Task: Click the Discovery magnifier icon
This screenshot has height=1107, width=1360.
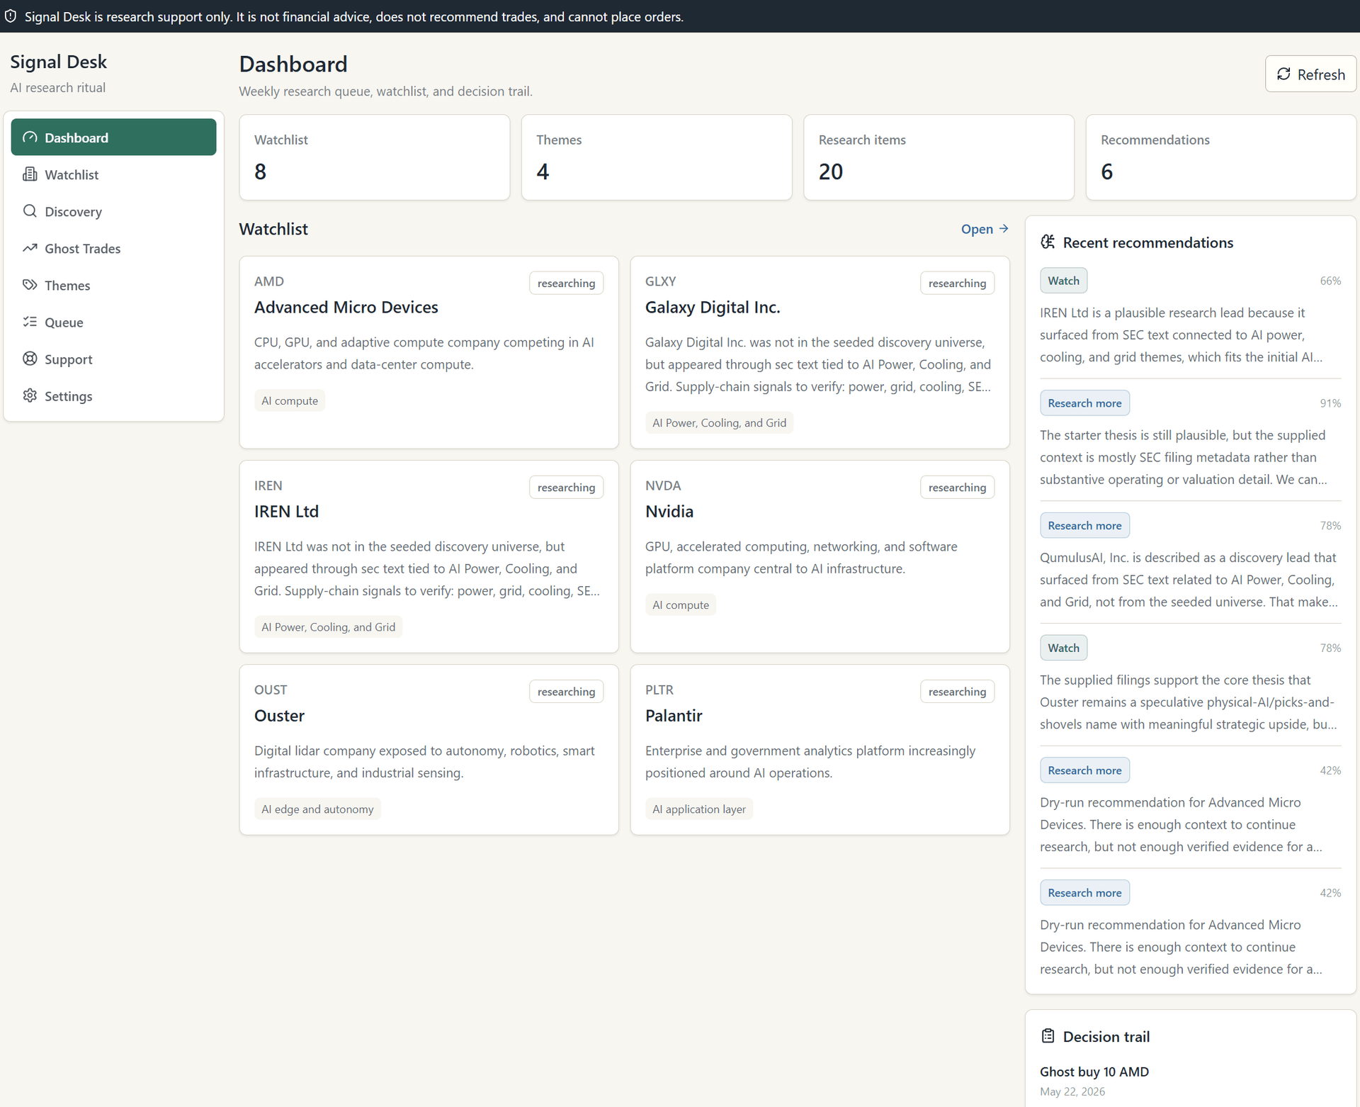Action: click(x=30, y=211)
